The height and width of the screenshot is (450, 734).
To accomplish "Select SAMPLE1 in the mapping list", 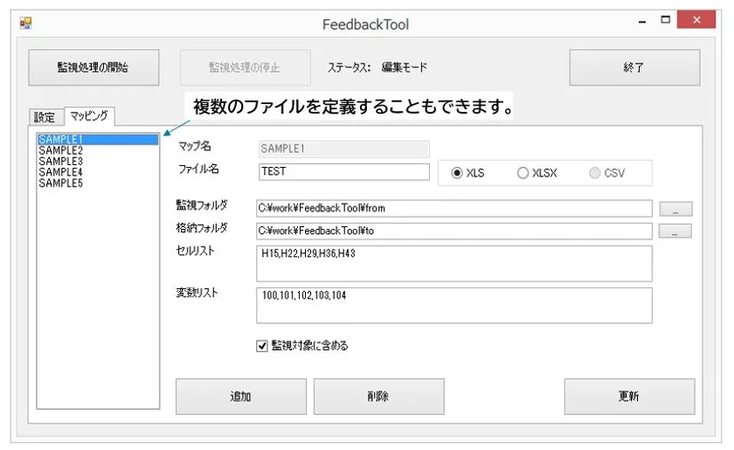I will (60, 139).
